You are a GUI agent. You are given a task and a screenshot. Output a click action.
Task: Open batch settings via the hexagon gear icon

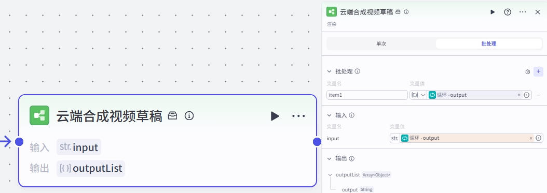coord(527,72)
